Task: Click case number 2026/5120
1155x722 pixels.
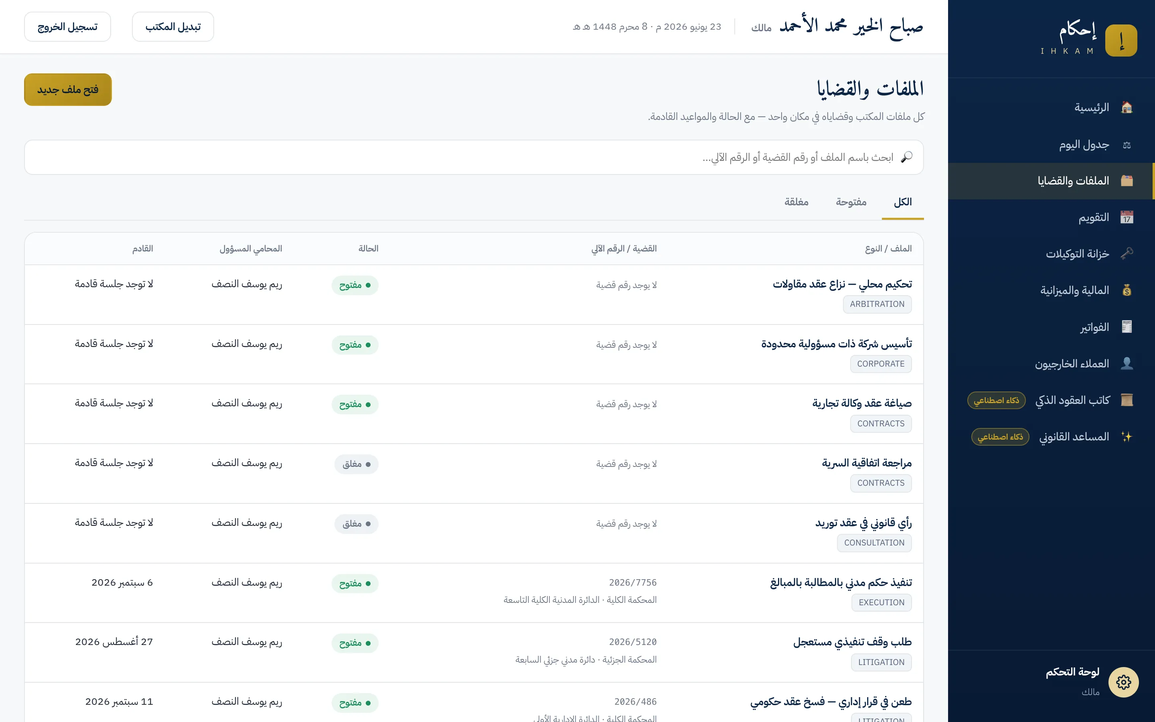Action: point(632,642)
